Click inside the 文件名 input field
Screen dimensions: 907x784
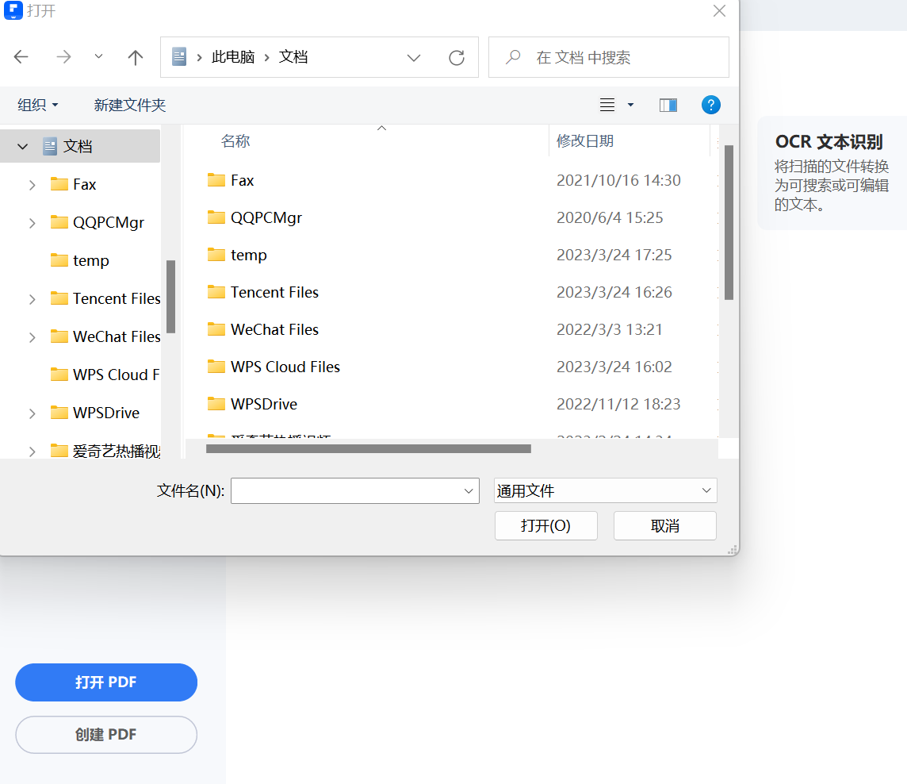pyautogui.click(x=349, y=490)
